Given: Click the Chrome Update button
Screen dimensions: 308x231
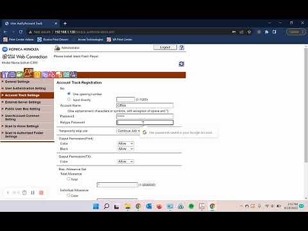Looking at the screenshot, I should point(296,32).
